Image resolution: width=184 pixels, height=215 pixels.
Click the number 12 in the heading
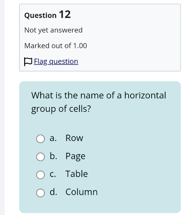tap(65, 14)
